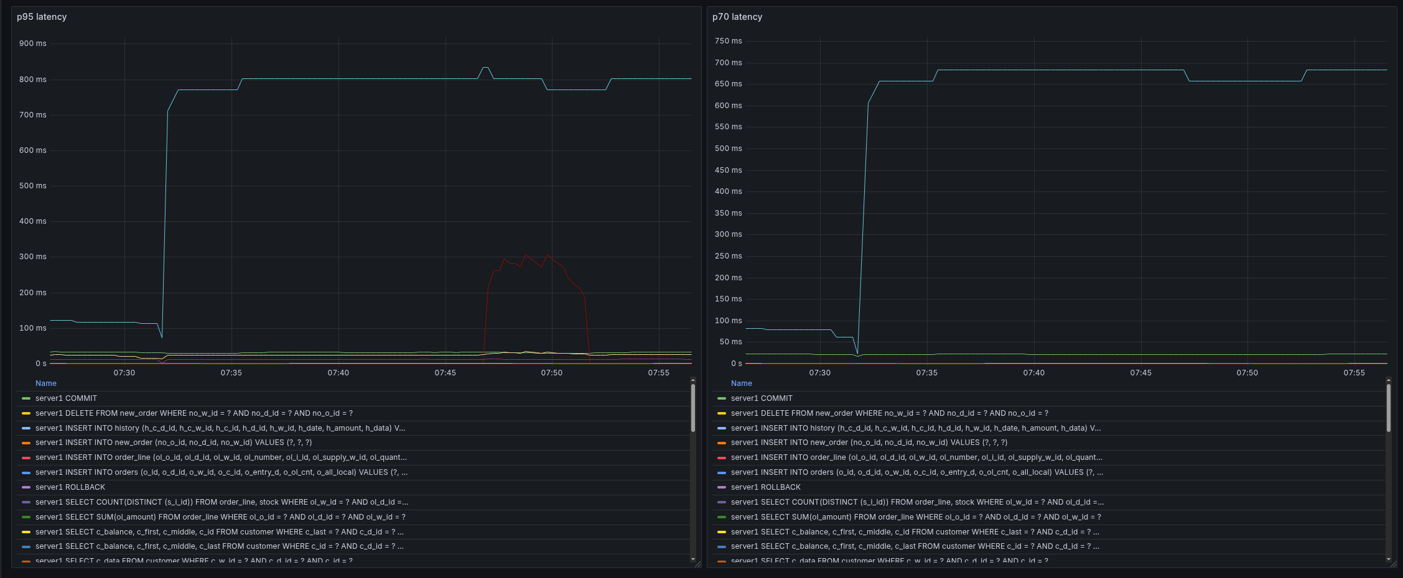Click orange INSERT INTO new_order marker in p95 legend
Viewport: 1403px width, 578px height.
click(x=26, y=443)
